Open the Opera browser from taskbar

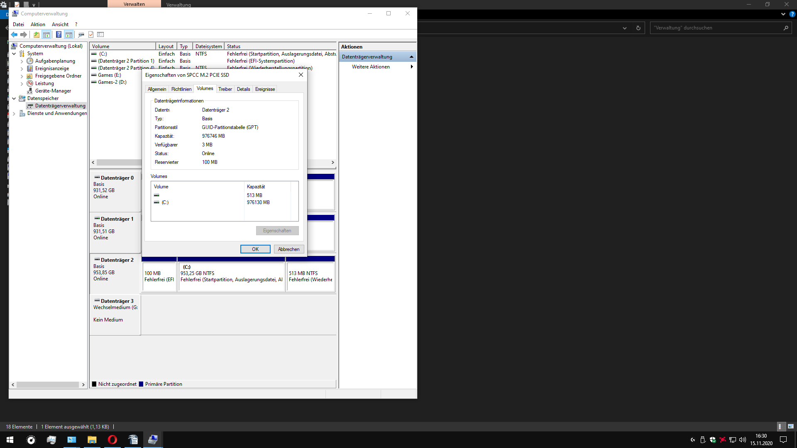(112, 440)
